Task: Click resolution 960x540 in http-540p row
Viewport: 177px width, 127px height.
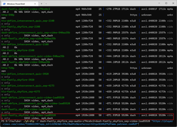Action: (86, 15)
